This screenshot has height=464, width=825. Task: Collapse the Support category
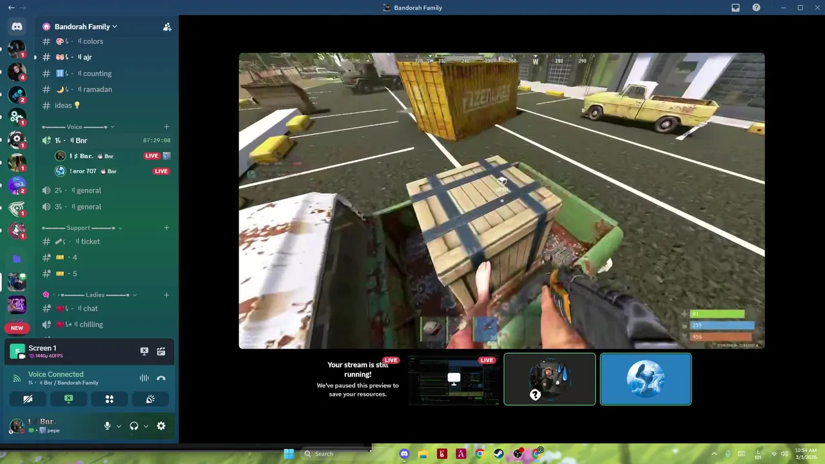(x=82, y=228)
